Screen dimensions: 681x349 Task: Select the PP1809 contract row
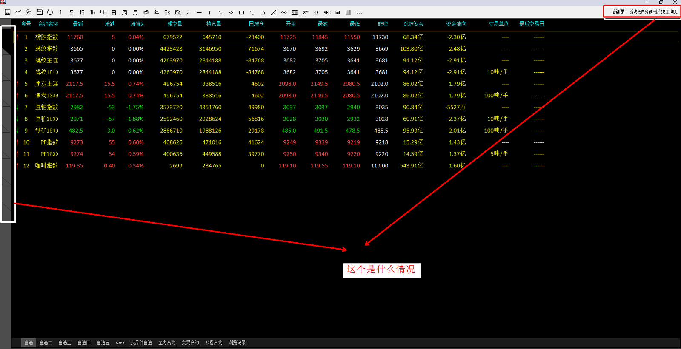[x=346, y=154]
